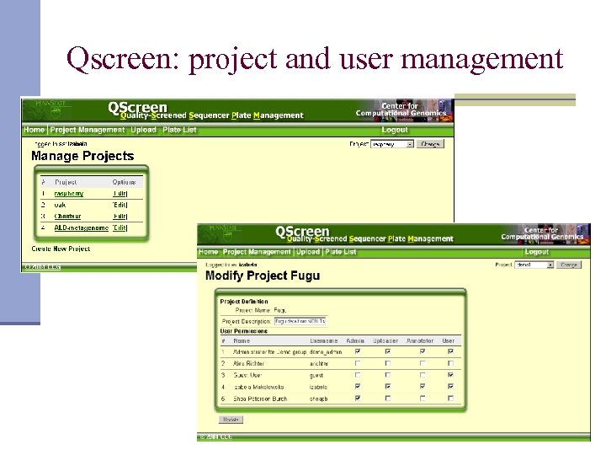606x455 pixels.
Task: Expand the Project dropdown showing demo1
Action: [534, 265]
